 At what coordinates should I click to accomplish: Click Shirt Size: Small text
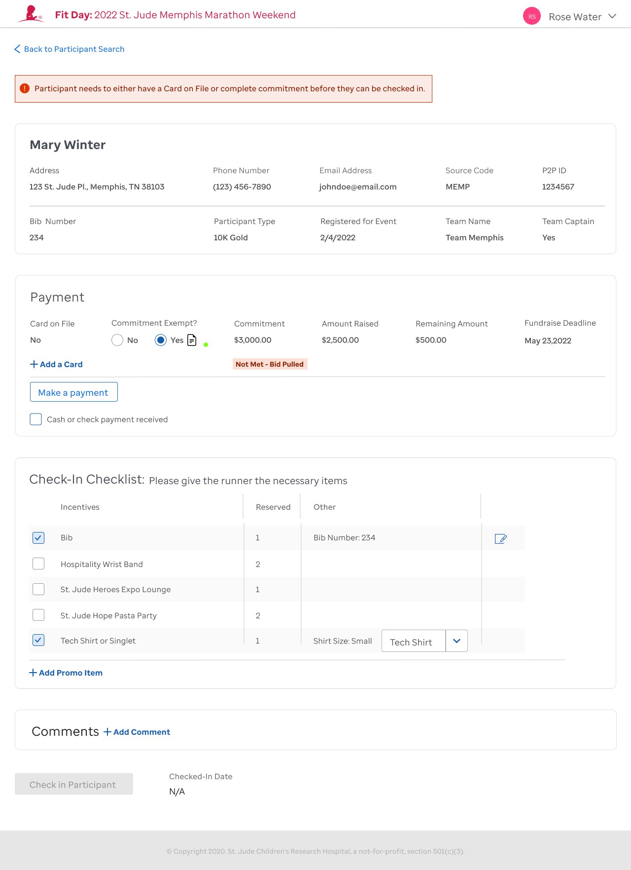pos(343,641)
